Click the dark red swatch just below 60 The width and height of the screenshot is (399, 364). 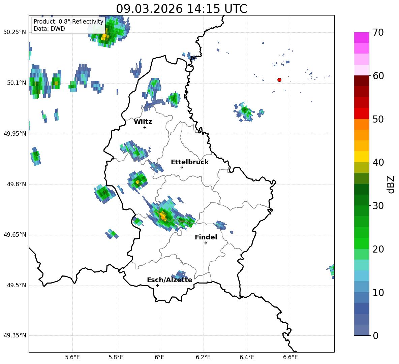point(361,81)
